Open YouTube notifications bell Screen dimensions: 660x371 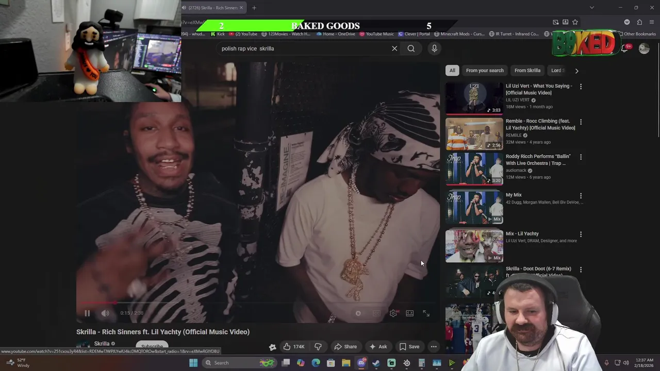(x=625, y=48)
